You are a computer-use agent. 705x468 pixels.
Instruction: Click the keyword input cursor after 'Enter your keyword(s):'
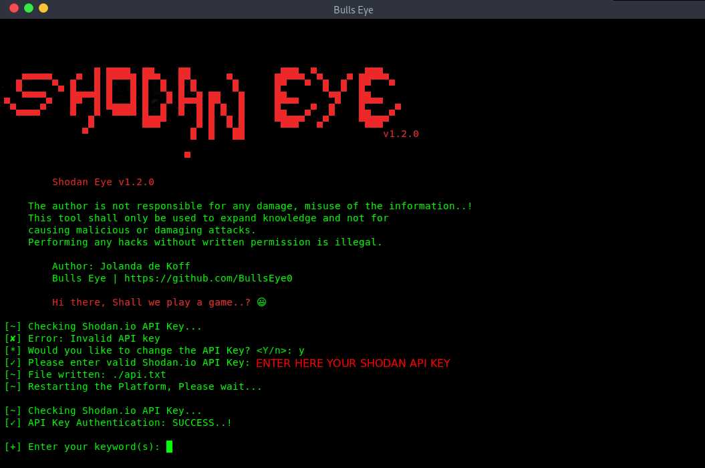(x=169, y=447)
